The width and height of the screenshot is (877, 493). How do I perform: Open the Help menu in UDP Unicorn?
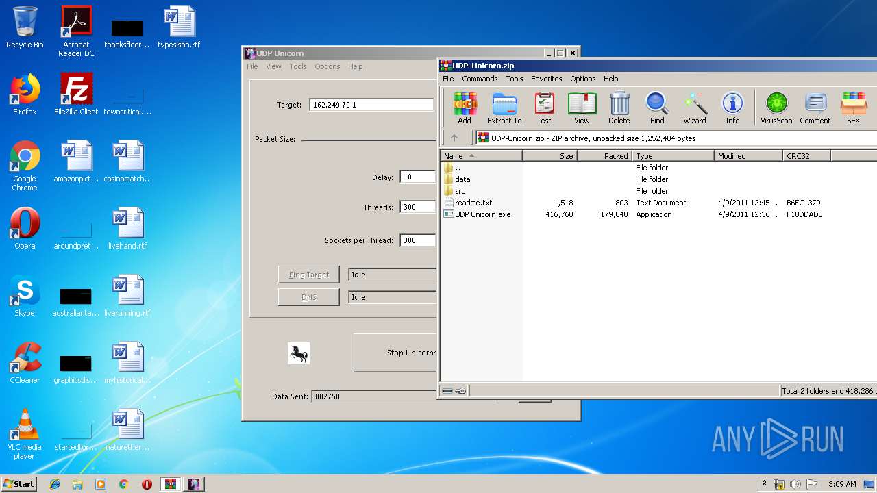[x=355, y=66]
